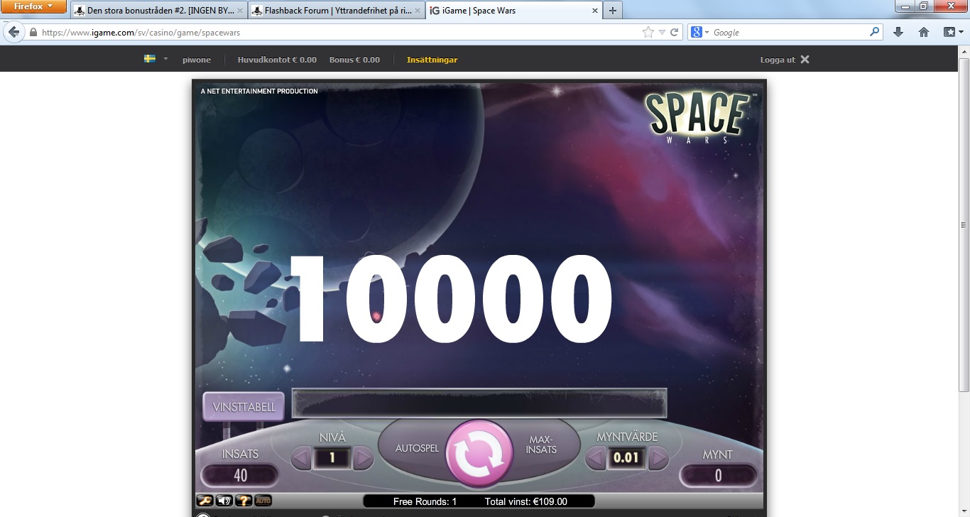
Task: Click the Insats value 40
Action: click(240, 475)
